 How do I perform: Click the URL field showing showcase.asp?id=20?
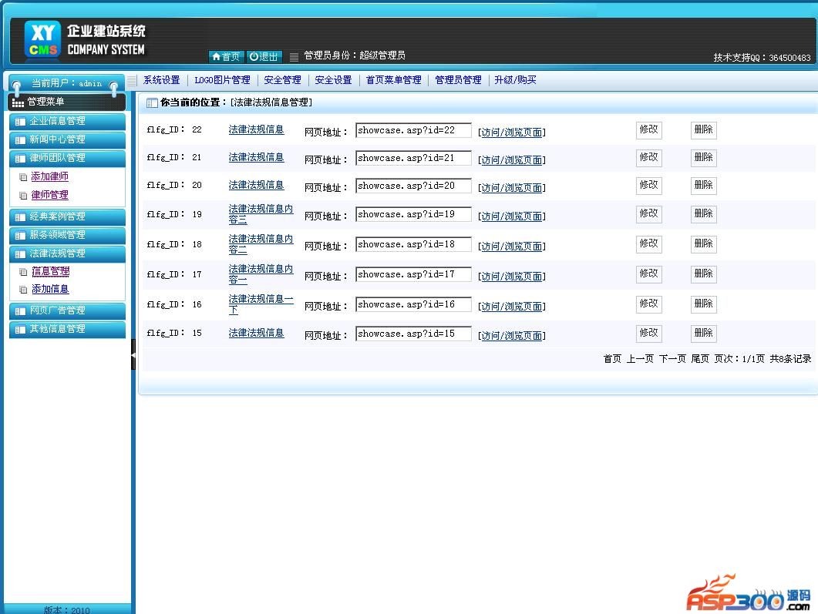pos(413,186)
